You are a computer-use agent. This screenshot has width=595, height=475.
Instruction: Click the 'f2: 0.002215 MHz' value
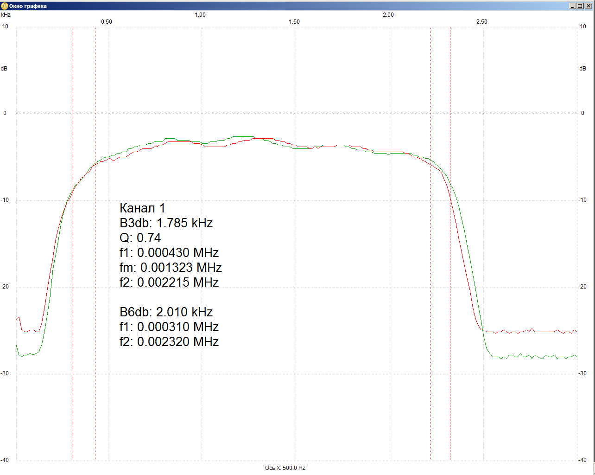click(x=169, y=282)
